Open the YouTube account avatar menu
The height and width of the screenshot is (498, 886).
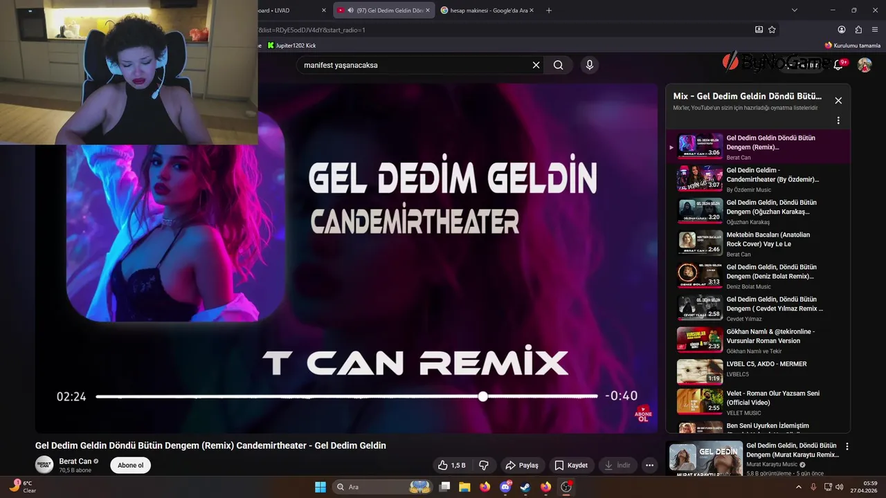[x=865, y=65]
